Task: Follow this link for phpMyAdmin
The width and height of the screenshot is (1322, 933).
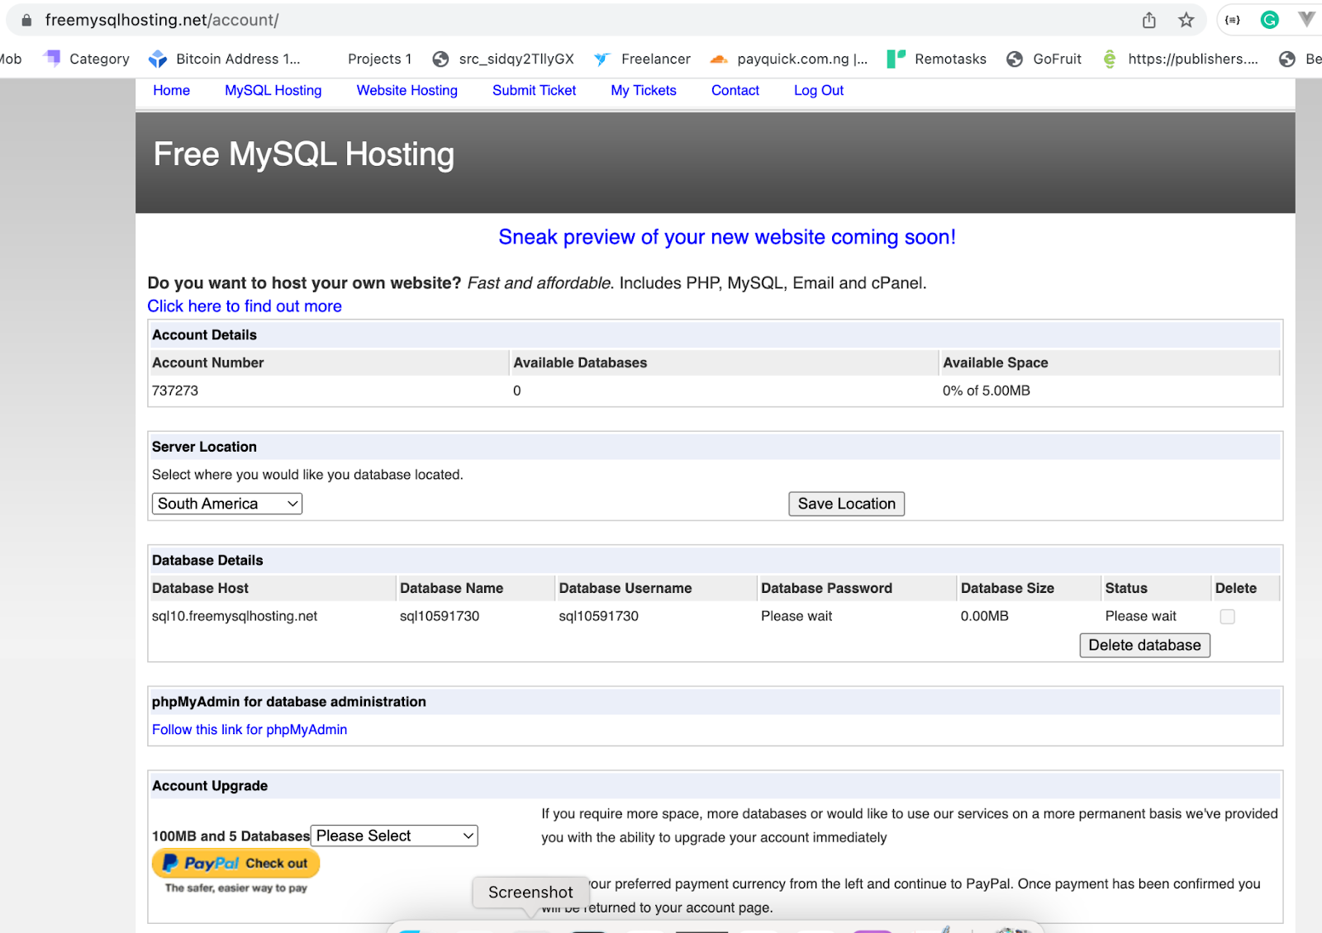Action: click(x=250, y=730)
